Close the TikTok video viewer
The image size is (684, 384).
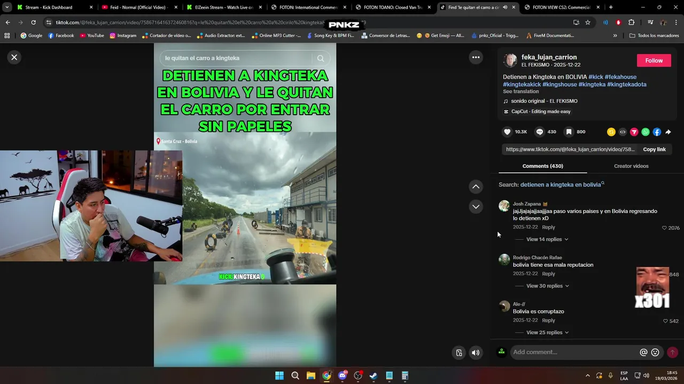(14, 57)
